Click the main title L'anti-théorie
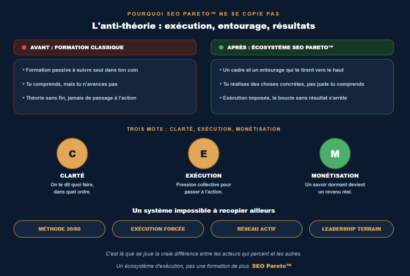Image resolution: width=410 pixels, height=276 pixels. coord(204,26)
